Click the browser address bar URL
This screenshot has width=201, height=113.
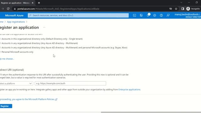tap(58, 9)
